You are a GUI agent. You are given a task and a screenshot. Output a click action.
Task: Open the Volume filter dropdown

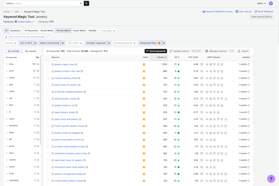pos(11,43)
